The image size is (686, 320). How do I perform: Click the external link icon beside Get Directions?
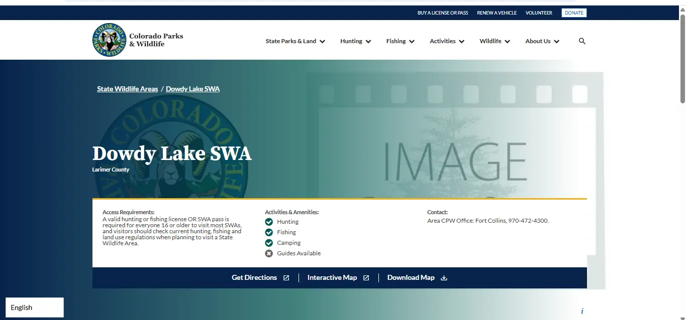point(286,278)
